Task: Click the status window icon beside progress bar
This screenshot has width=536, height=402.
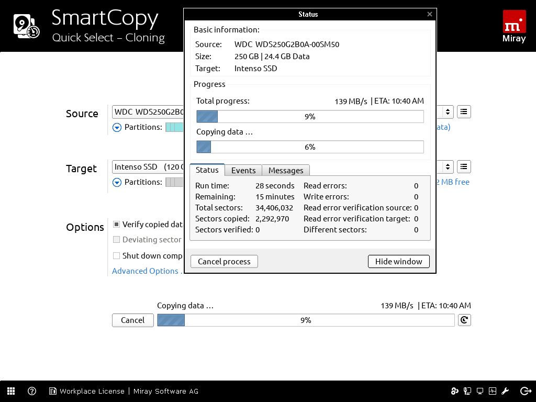Action: 464,320
